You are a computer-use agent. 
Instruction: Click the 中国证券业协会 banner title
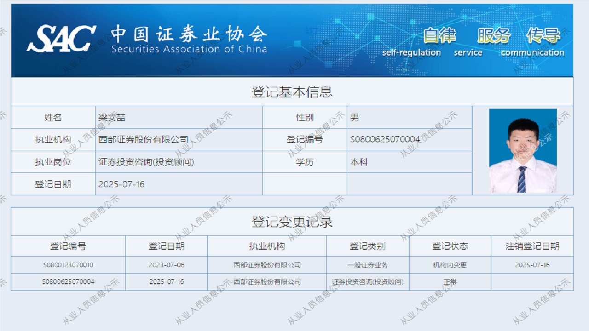coord(189,34)
